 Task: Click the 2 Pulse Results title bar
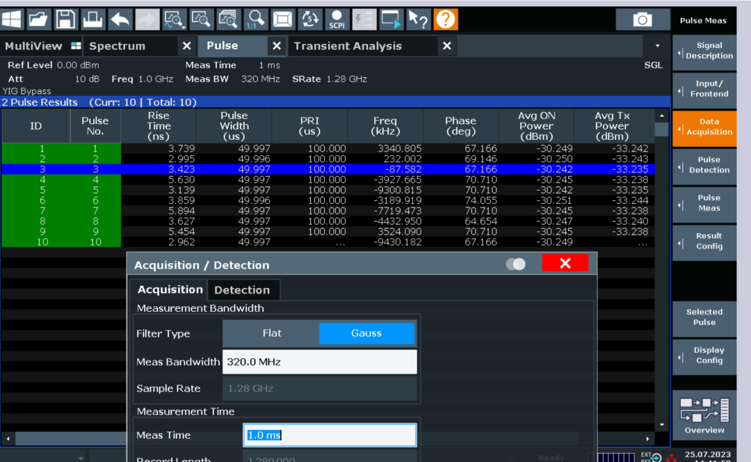(x=335, y=102)
